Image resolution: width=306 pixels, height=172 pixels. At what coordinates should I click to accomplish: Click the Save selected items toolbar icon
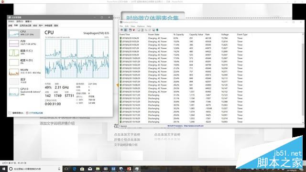(139, 30)
